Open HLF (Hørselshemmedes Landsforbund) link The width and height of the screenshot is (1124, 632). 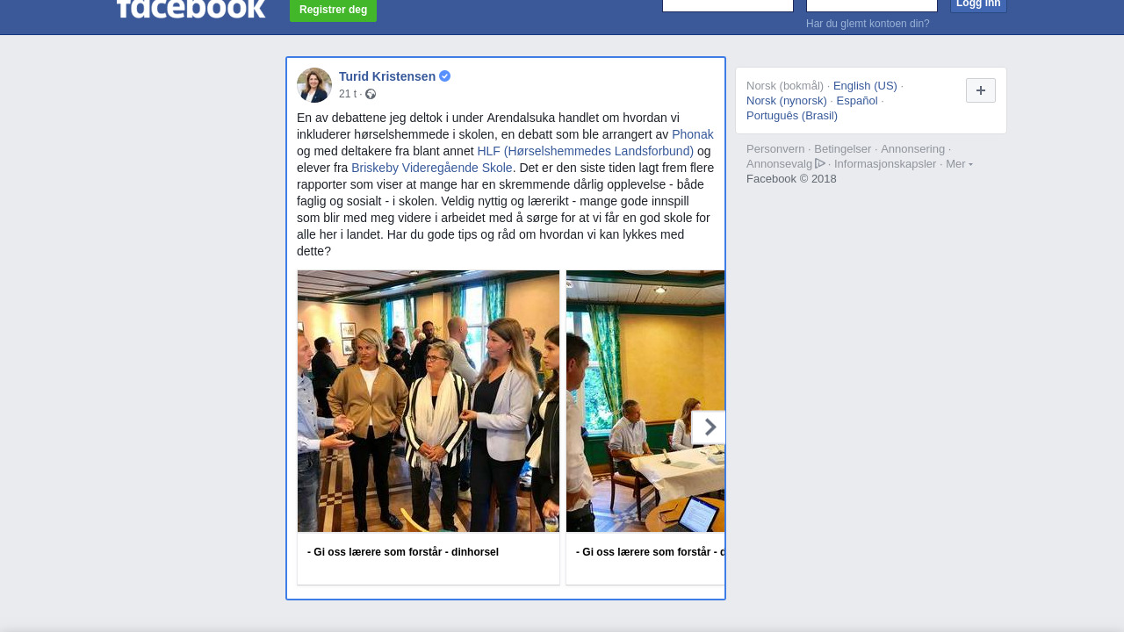point(586,151)
